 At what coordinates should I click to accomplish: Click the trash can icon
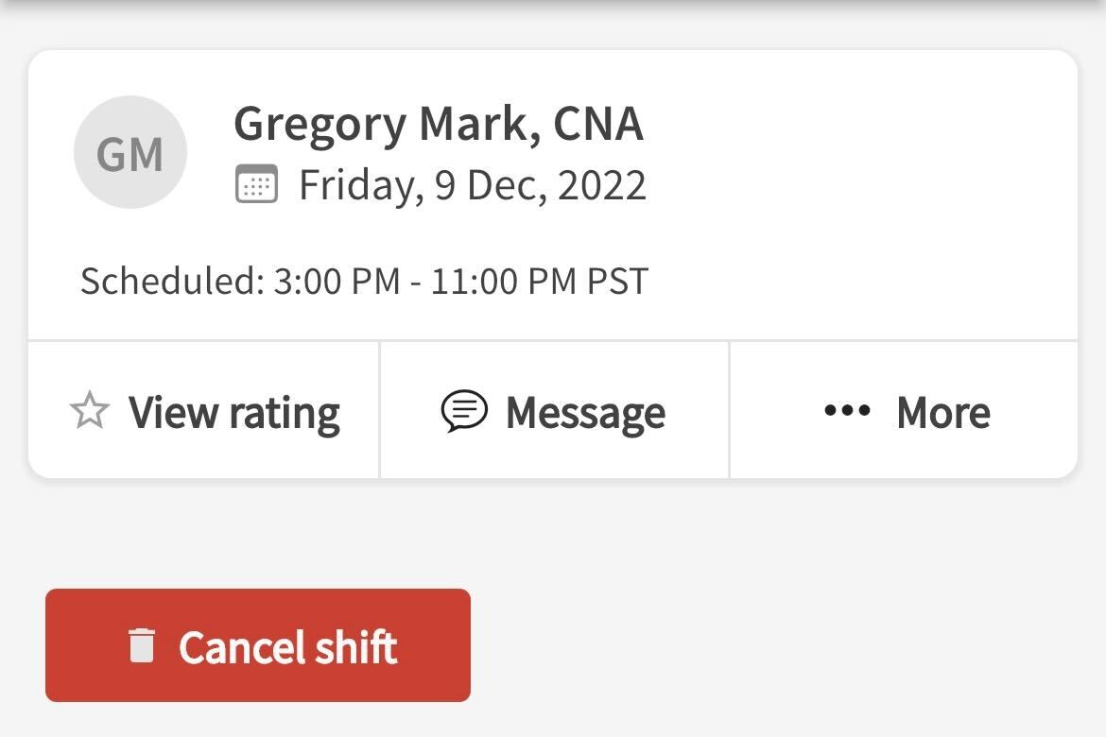click(142, 646)
